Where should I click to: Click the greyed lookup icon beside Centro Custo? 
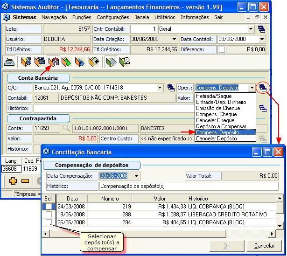point(263,139)
